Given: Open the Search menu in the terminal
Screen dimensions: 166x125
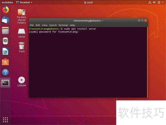Looking at the screenshot, I should (x=53, y=25).
